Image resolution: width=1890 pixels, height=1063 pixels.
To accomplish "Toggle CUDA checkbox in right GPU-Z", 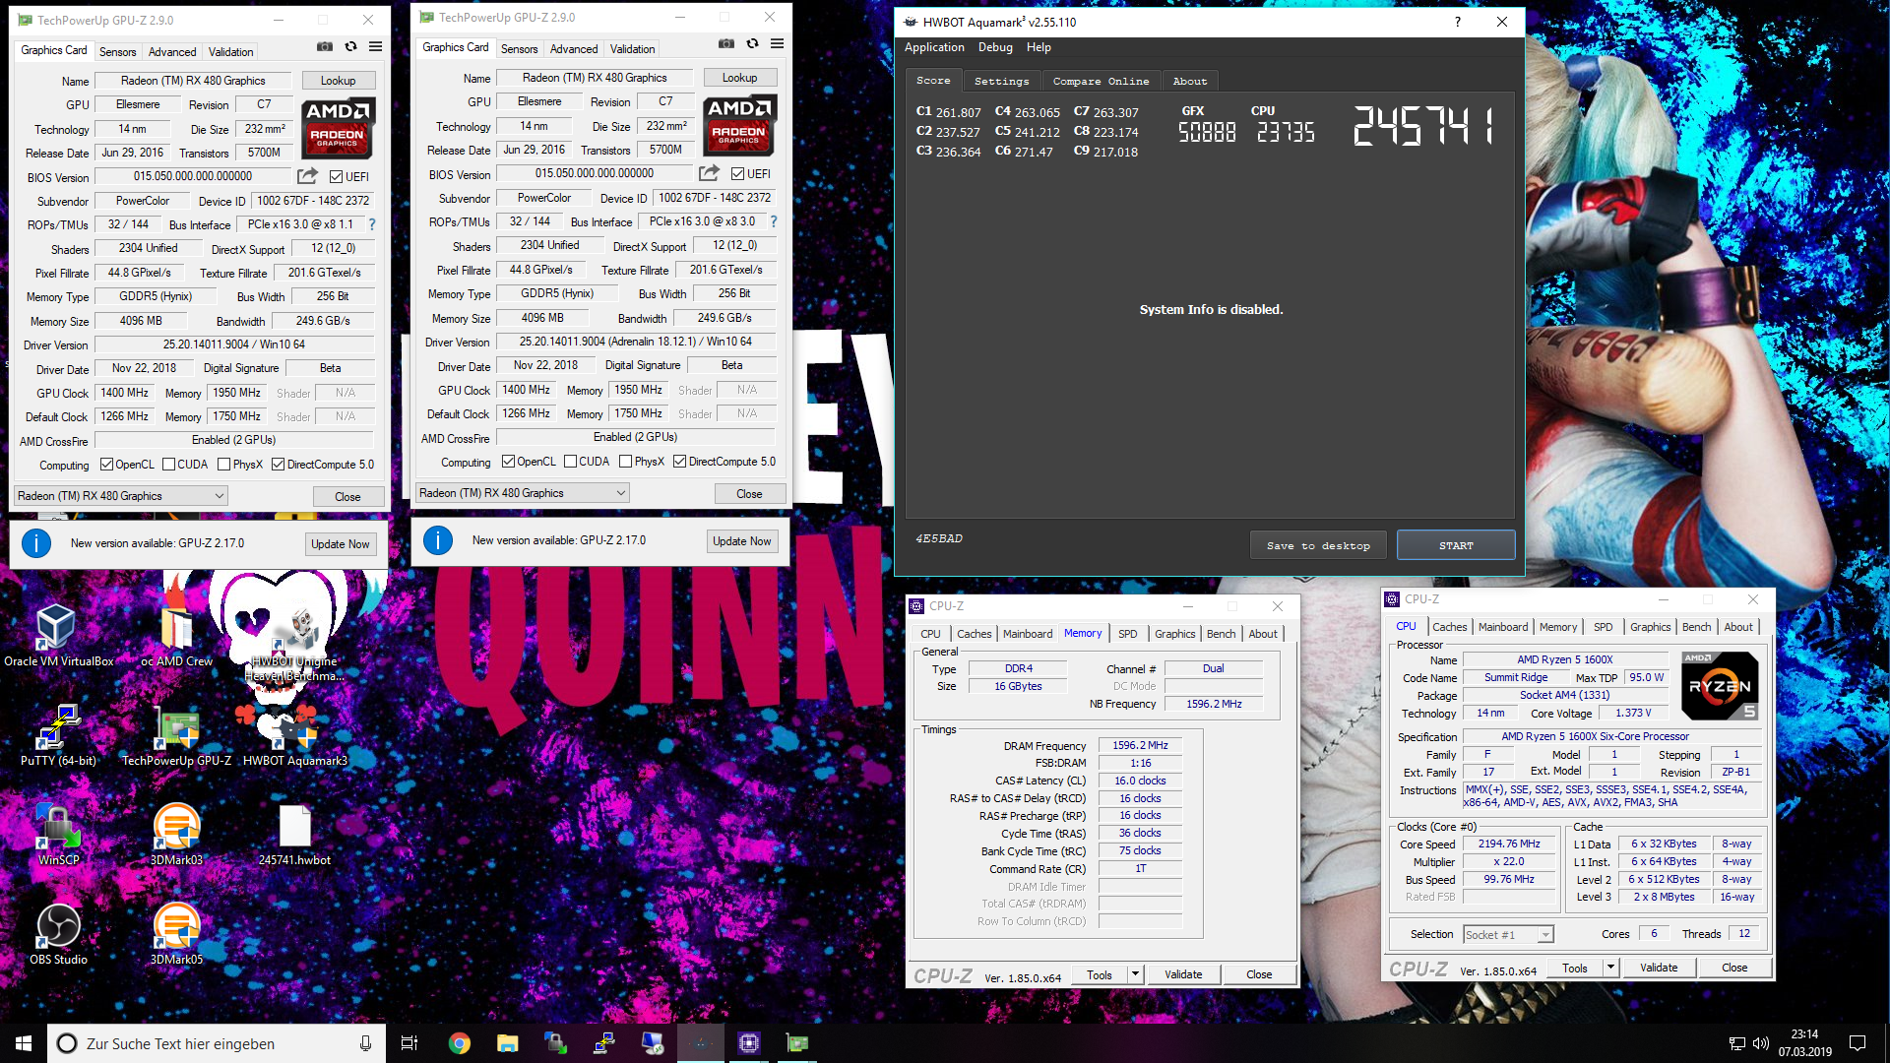I will tap(570, 462).
